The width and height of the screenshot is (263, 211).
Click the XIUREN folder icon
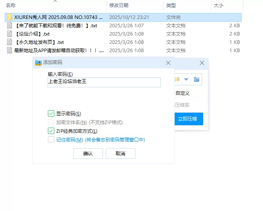pyautogui.click(x=10, y=17)
